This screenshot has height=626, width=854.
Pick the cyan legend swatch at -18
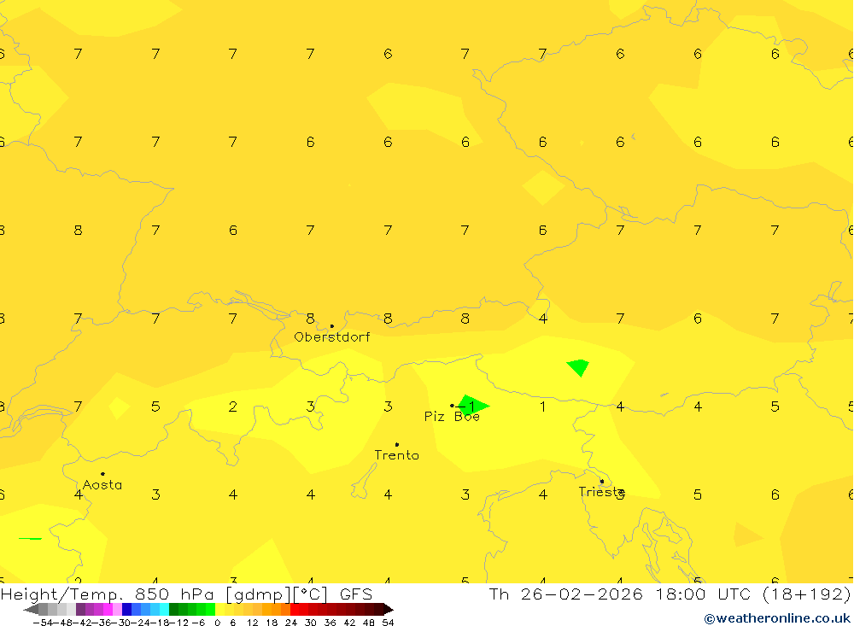click(164, 610)
